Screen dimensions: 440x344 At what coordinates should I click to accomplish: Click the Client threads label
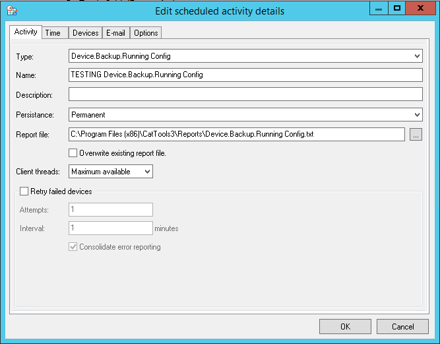(x=38, y=172)
